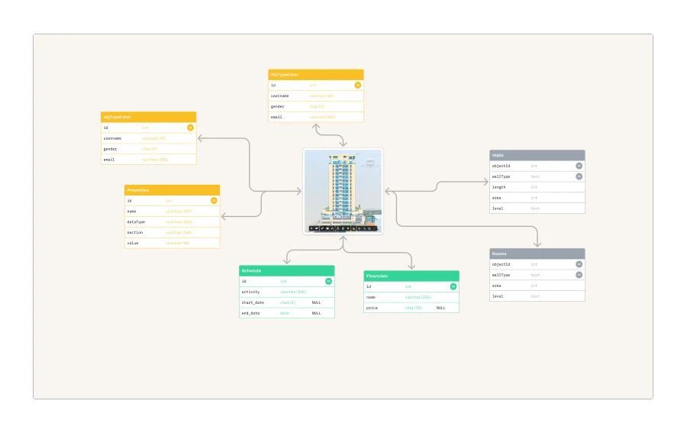The image size is (687, 433).
Task: Select the fileTypeColor table header
Action: point(316,75)
